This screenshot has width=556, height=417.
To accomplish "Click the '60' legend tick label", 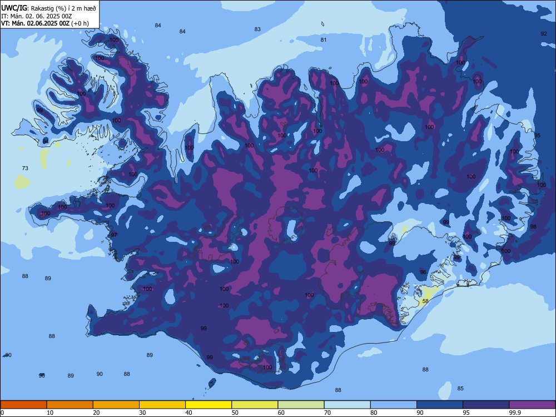I will [281, 413].
